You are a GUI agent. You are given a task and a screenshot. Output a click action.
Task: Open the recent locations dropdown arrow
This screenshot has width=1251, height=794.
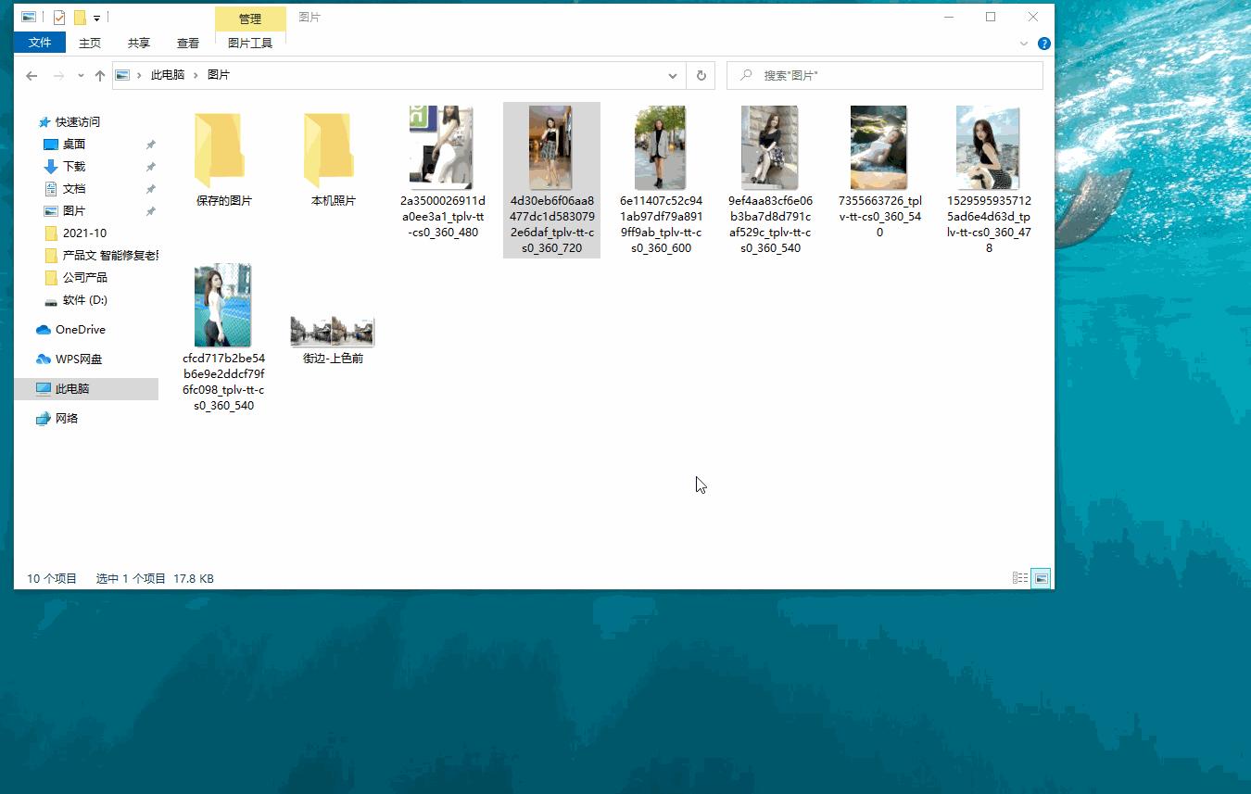click(82, 76)
